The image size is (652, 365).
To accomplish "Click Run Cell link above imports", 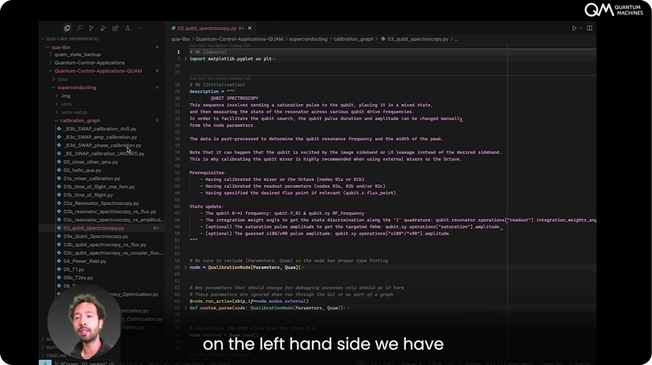I will (x=197, y=46).
